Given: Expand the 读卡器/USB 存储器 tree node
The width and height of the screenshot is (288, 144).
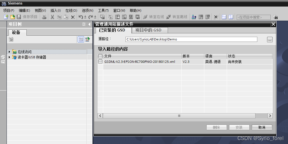Looking at the screenshot, I should (x=9, y=57).
